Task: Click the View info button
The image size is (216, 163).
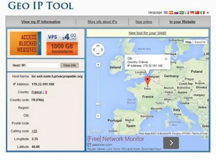Action: point(69,65)
